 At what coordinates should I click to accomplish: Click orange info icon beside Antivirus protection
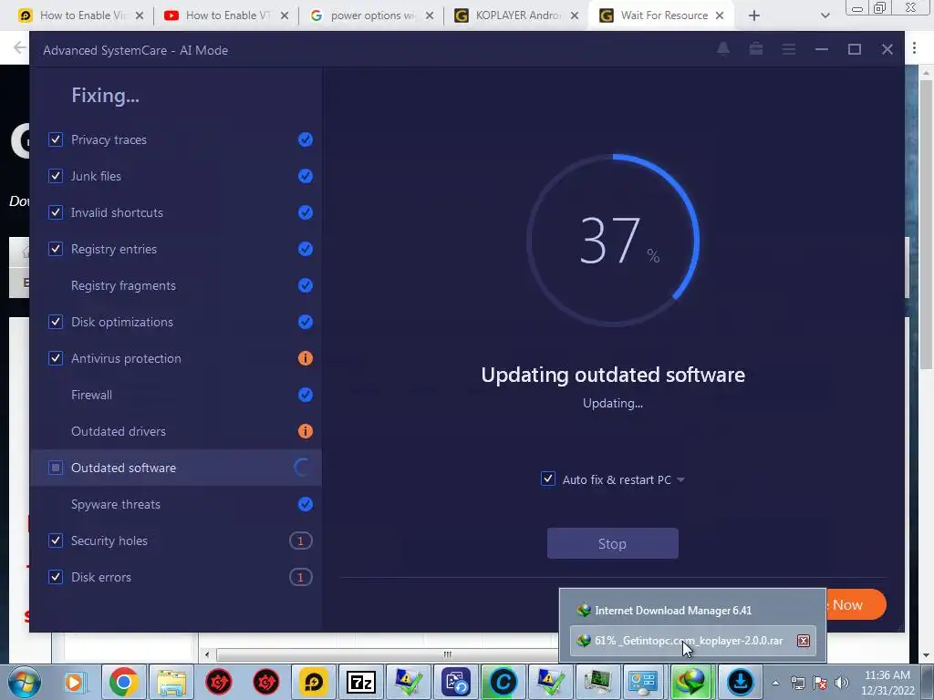pyautogui.click(x=305, y=358)
